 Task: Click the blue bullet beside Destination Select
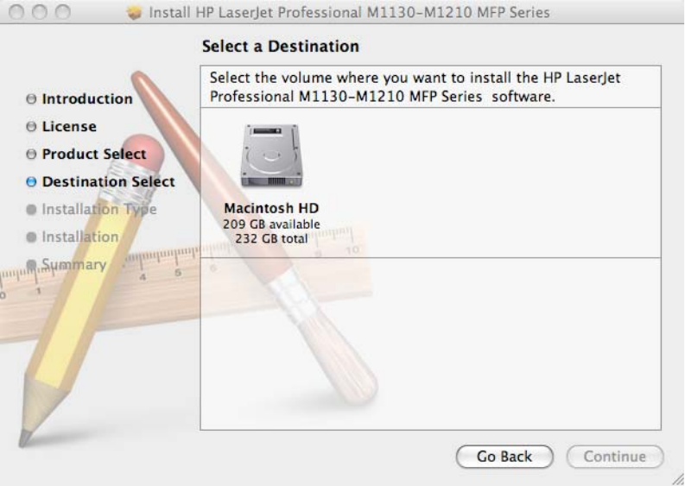(31, 181)
